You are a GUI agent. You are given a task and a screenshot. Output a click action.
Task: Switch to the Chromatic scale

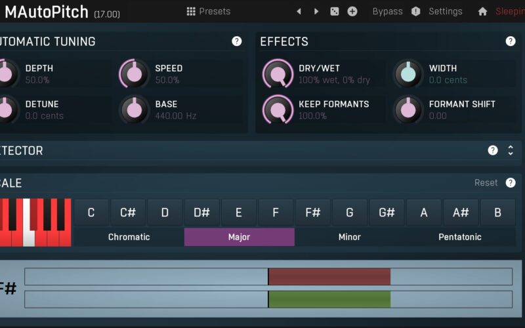[129, 237]
